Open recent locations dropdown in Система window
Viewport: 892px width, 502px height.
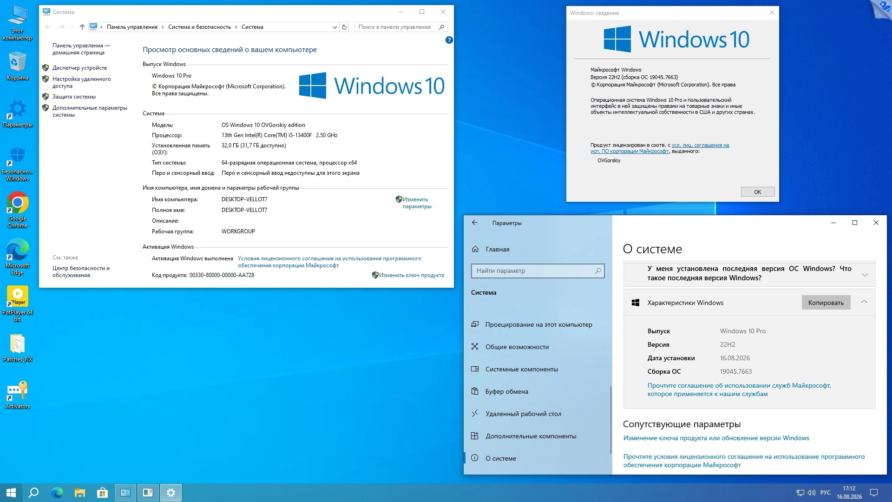(x=72, y=27)
